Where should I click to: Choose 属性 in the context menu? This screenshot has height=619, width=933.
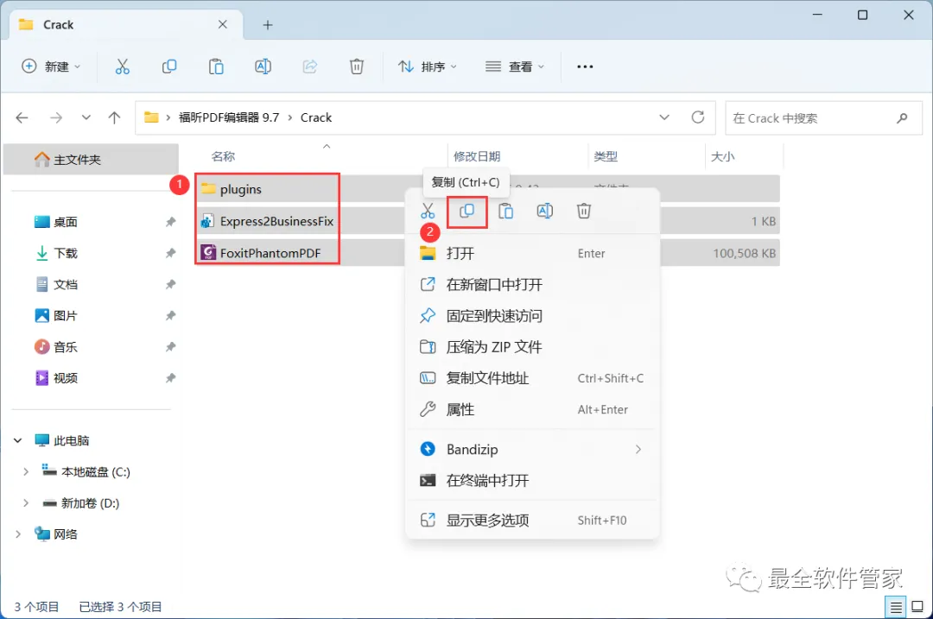tap(532, 410)
